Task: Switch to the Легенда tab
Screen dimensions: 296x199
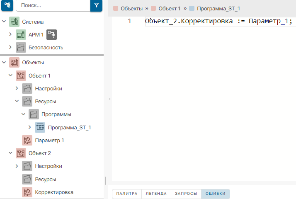Action: 156,194
